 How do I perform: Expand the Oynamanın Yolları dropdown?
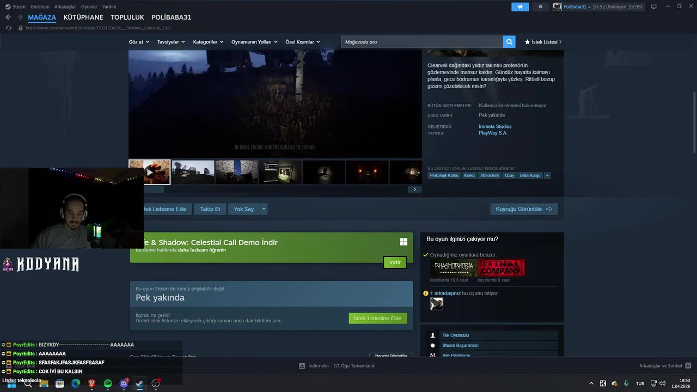click(254, 42)
